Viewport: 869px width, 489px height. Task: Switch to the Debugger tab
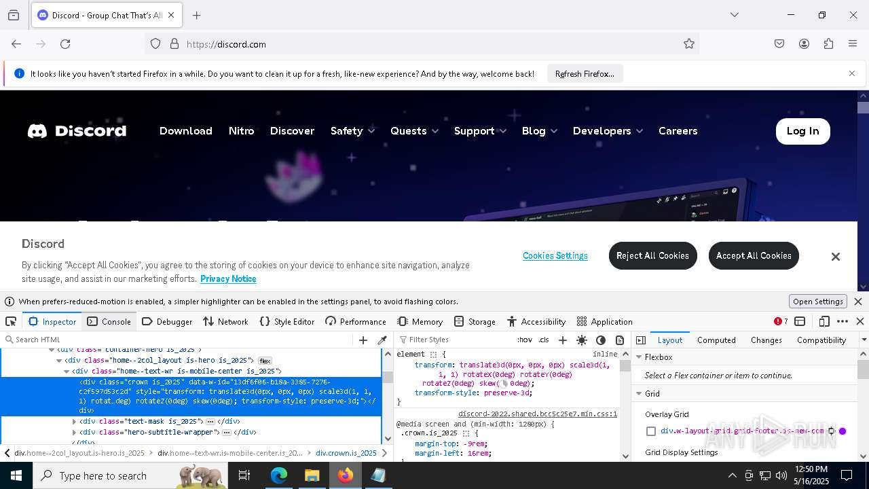coord(167,321)
